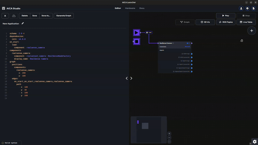Viewport: 258px width, 145px height.
Task: Click 'on_start_on_start_realsense_camera_realsense_camera' line
Action: (x=43, y=82)
